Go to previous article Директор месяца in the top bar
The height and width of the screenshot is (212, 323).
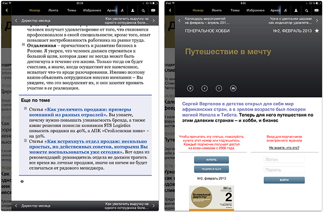pos(33,20)
